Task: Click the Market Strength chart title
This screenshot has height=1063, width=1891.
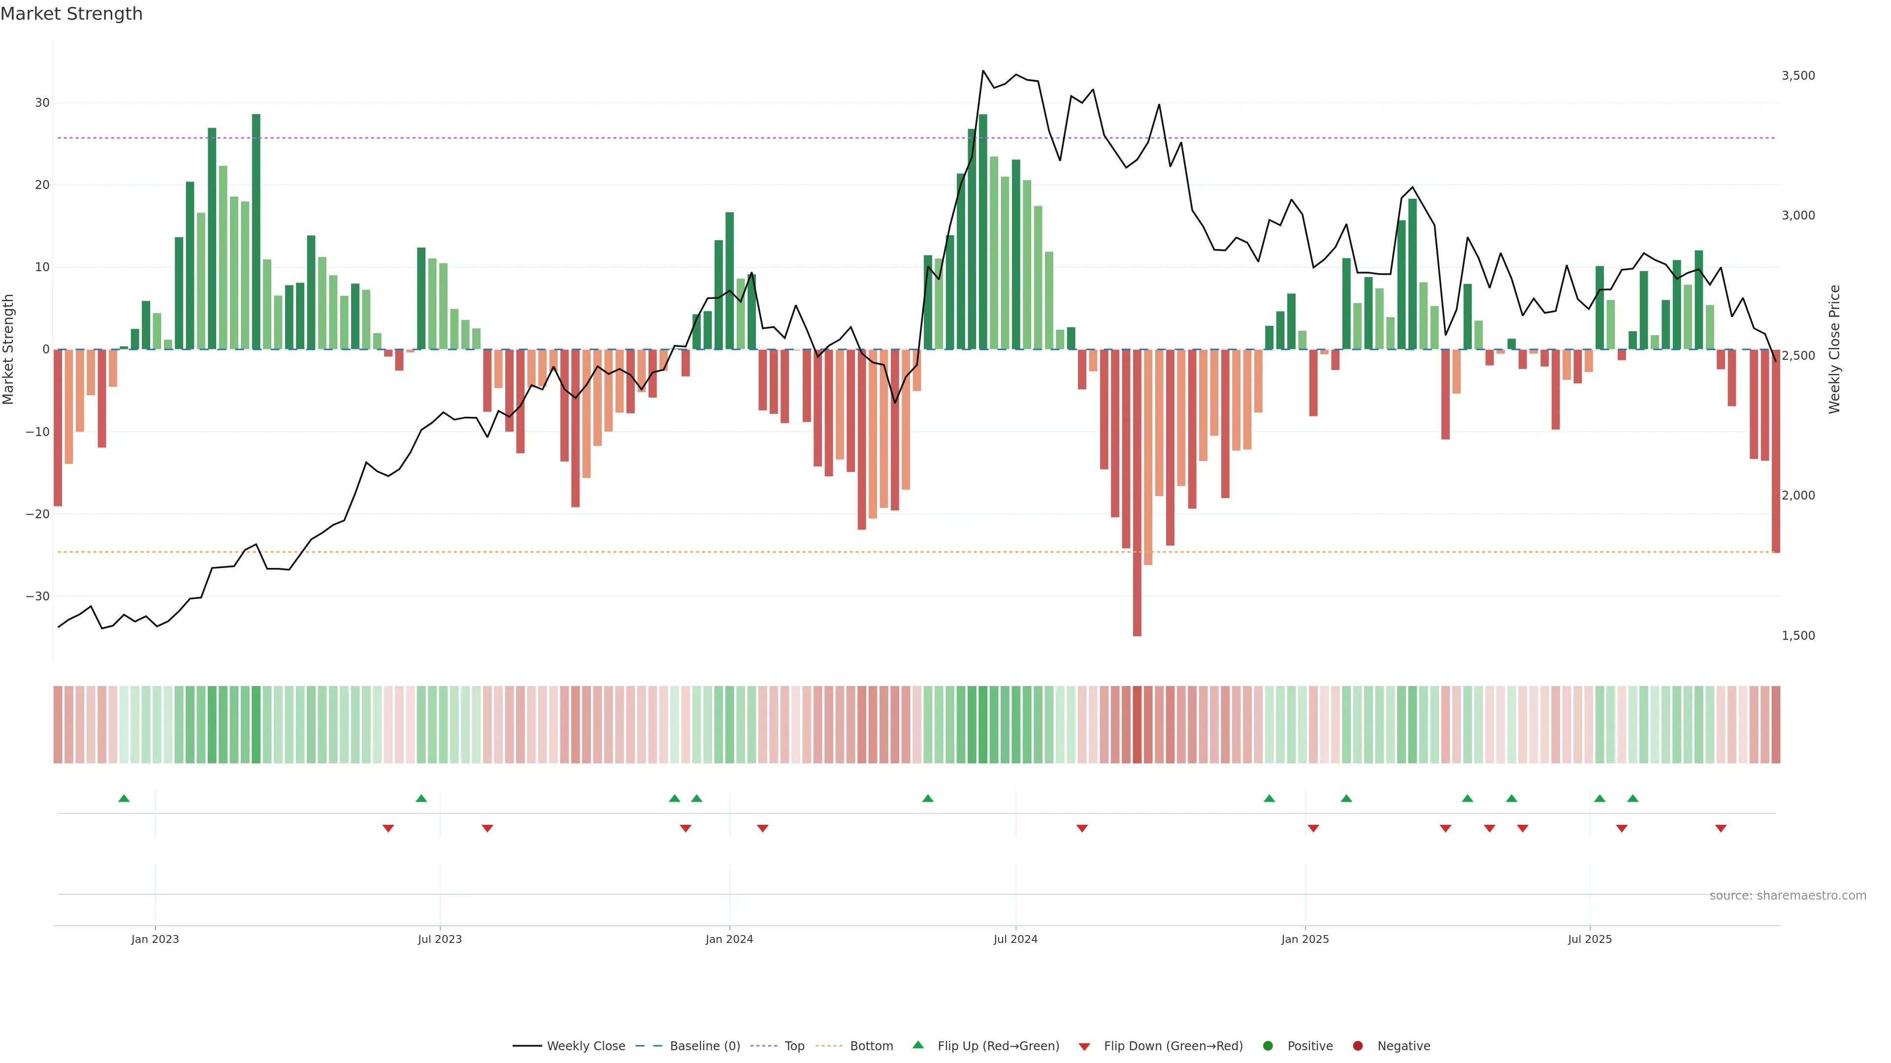Action: coord(71,14)
